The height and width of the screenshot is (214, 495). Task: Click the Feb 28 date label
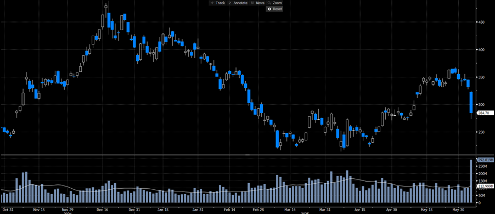[x=258, y=209]
